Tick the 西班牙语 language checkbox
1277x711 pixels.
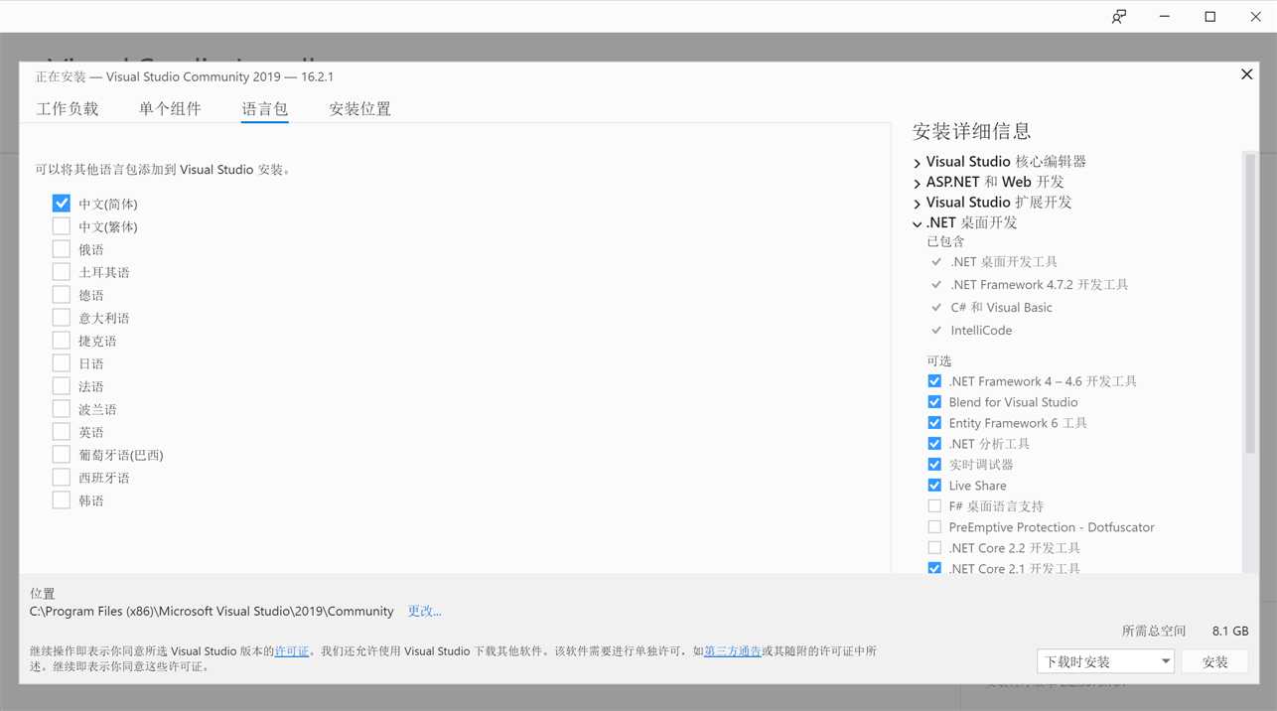(62, 477)
